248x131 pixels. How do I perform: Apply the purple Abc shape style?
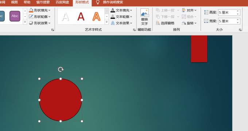pyautogui.click(x=15, y=16)
